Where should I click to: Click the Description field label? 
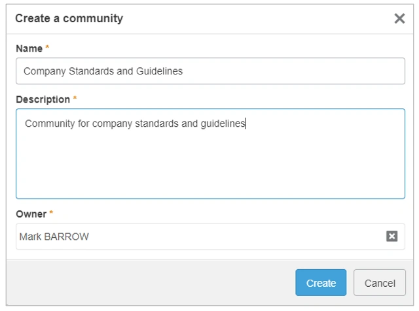(x=43, y=99)
